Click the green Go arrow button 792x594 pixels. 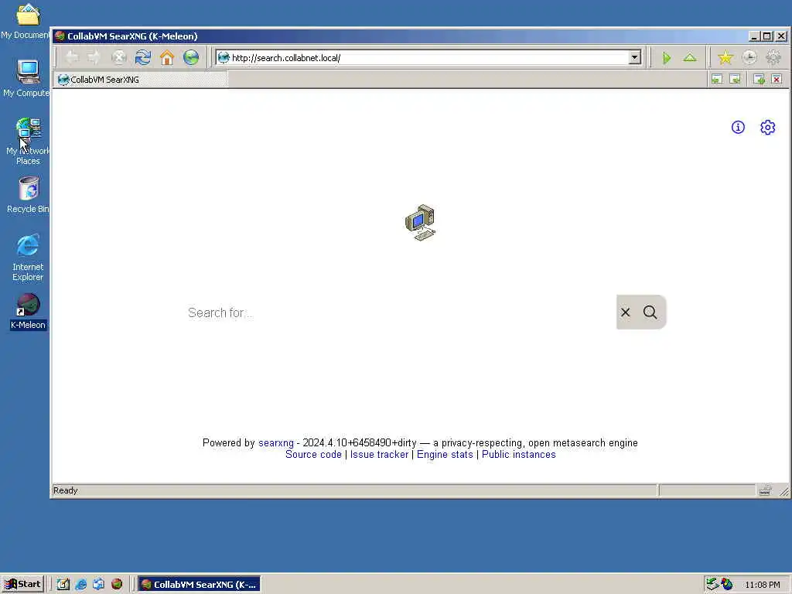tap(667, 58)
